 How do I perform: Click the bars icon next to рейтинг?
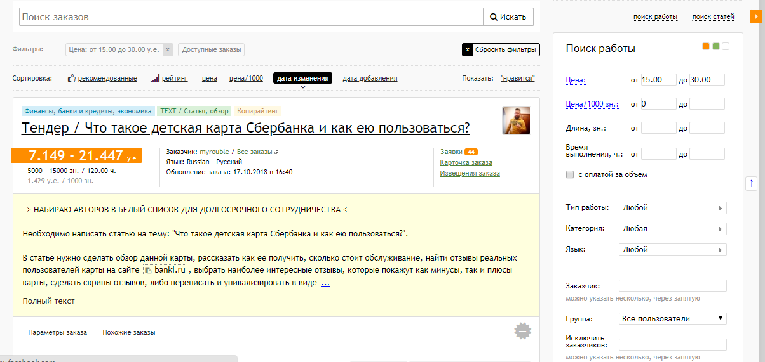155,79
